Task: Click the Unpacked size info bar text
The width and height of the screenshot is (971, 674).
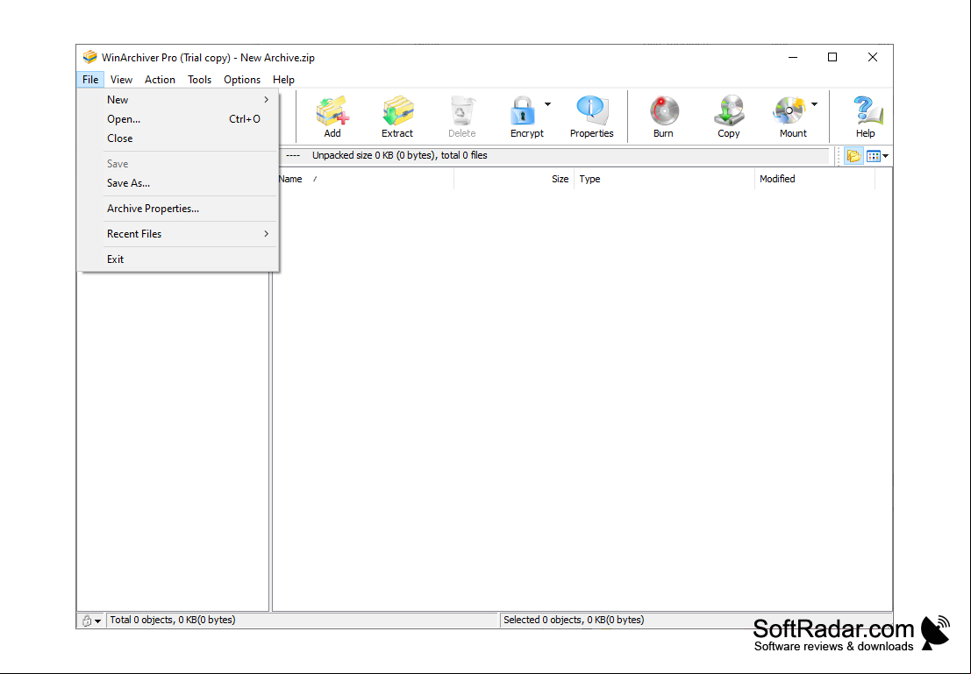Action: (x=399, y=155)
